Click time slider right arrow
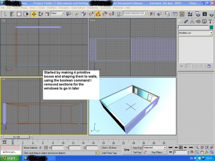 coord(31,137)
